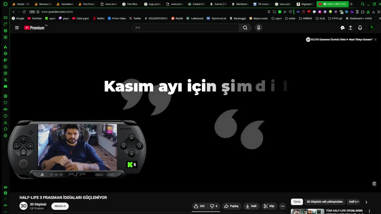
Task: Open options for TÜM HALF-LIFE OYUNLARINI video
Action: (369, 211)
